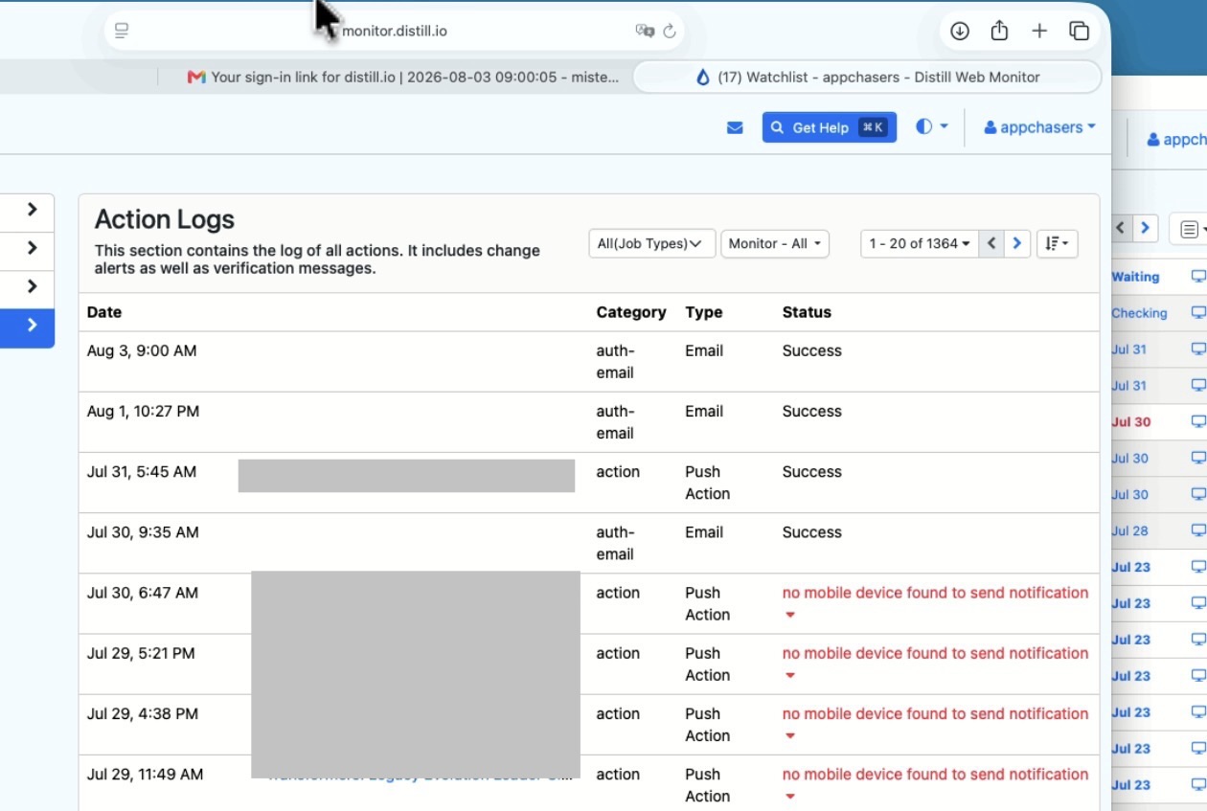This screenshot has height=811, width=1207.
Task: Click the Action Logs heading
Action: (x=165, y=219)
